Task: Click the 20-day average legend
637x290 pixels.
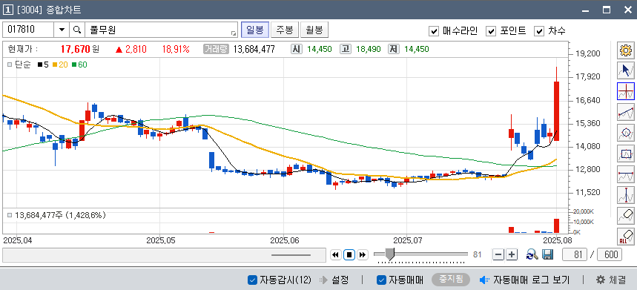Action: [x=60, y=65]
